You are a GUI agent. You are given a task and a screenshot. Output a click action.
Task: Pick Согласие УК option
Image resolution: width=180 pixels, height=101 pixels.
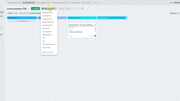46,28
